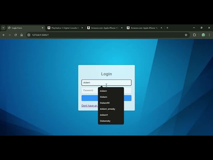213x160 pixels.
Task: Reload the current page
Action: tap(16, 35)
